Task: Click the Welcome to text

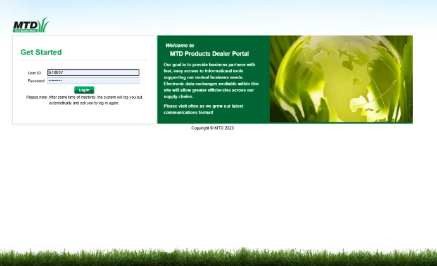Action: click(x=179, y=46)
